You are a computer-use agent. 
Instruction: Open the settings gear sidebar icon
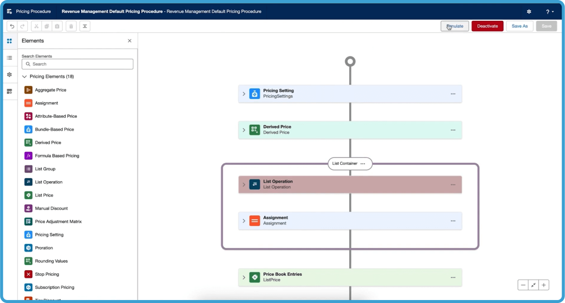pos(9,74)
